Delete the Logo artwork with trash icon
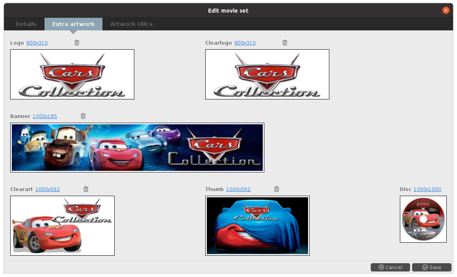The width and height of the screenshot is (457, 277). (77, 43)
